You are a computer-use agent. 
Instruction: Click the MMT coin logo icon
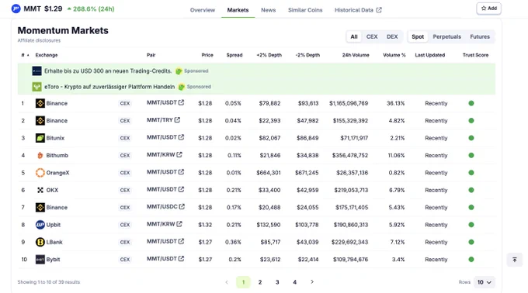16,9
